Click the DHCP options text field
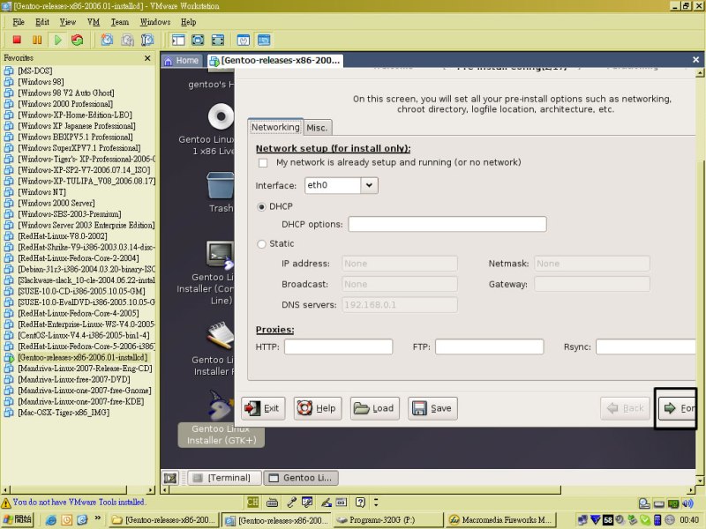706x529 pixels. (447, 224)
